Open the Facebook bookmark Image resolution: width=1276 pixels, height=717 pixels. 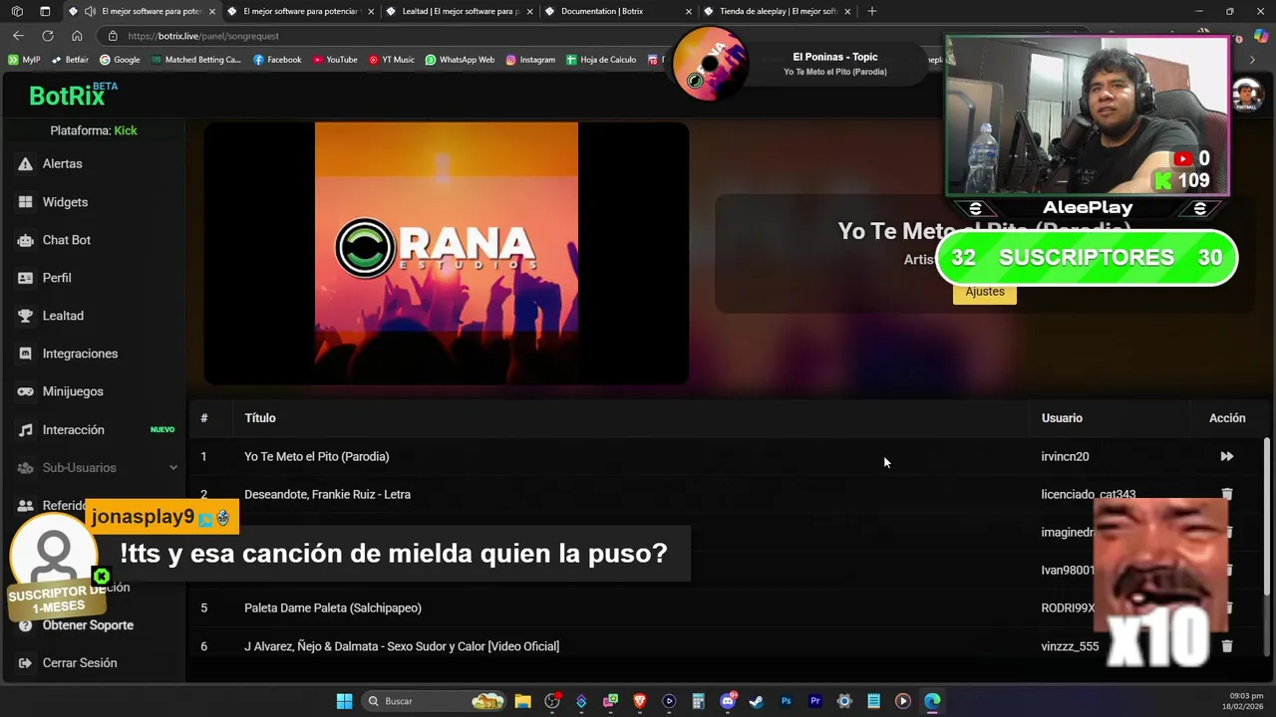point(277,60)
